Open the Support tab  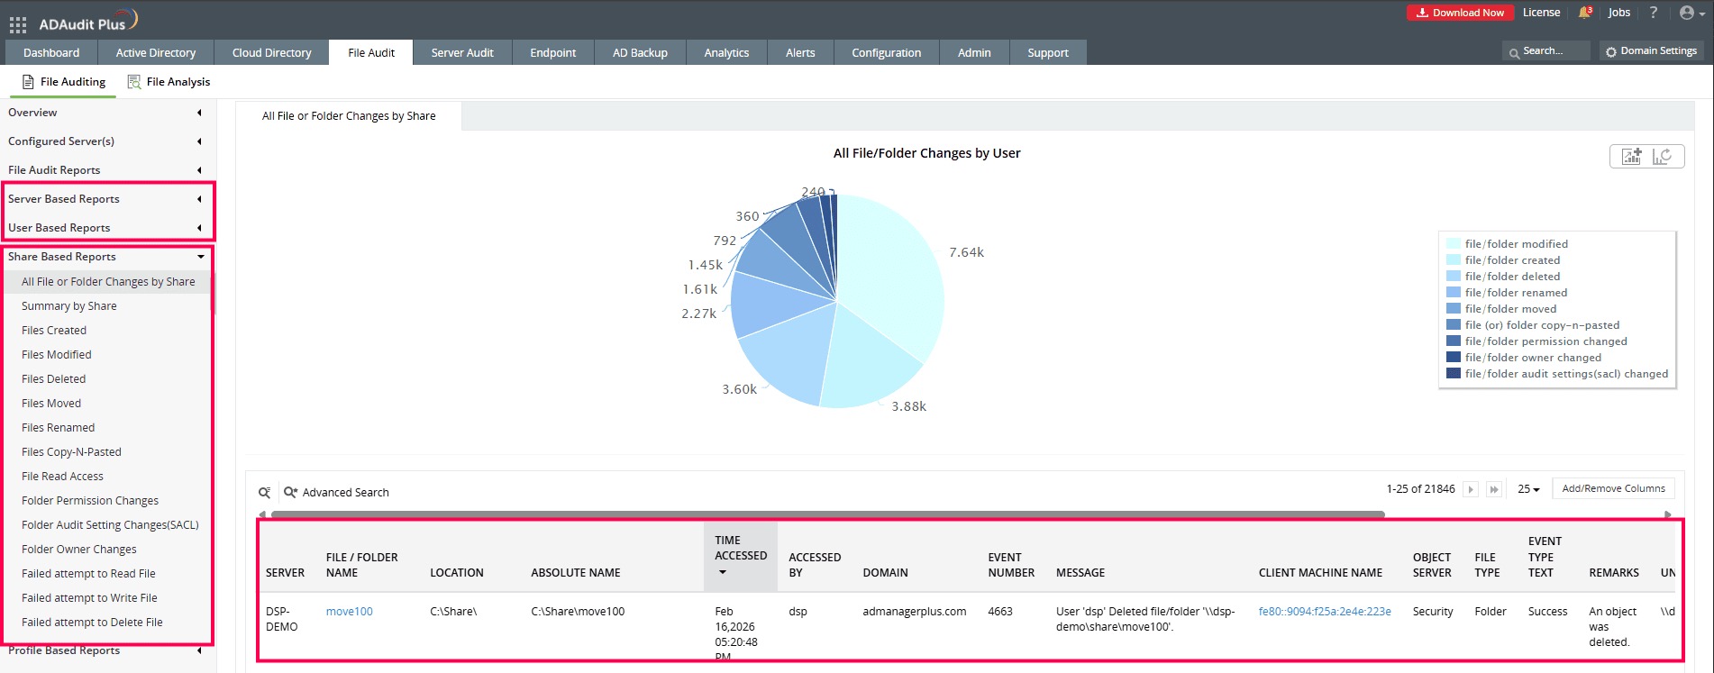tap(1048, 52)
